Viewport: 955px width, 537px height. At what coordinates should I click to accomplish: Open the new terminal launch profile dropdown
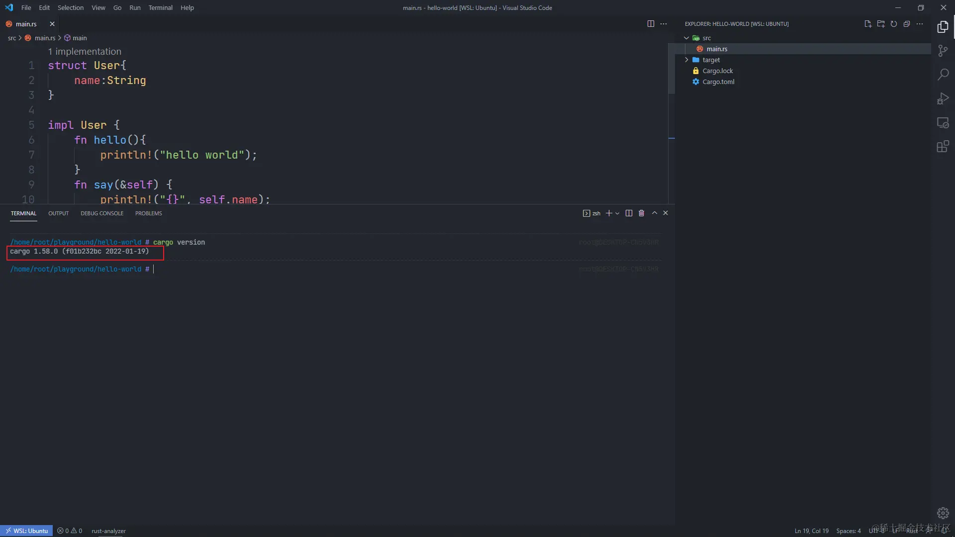[x=617, y=213]
